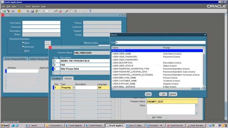Click Cancel in the Objects dialog
The height and width of the screenshot is (128, 228).
pos(173,94)
